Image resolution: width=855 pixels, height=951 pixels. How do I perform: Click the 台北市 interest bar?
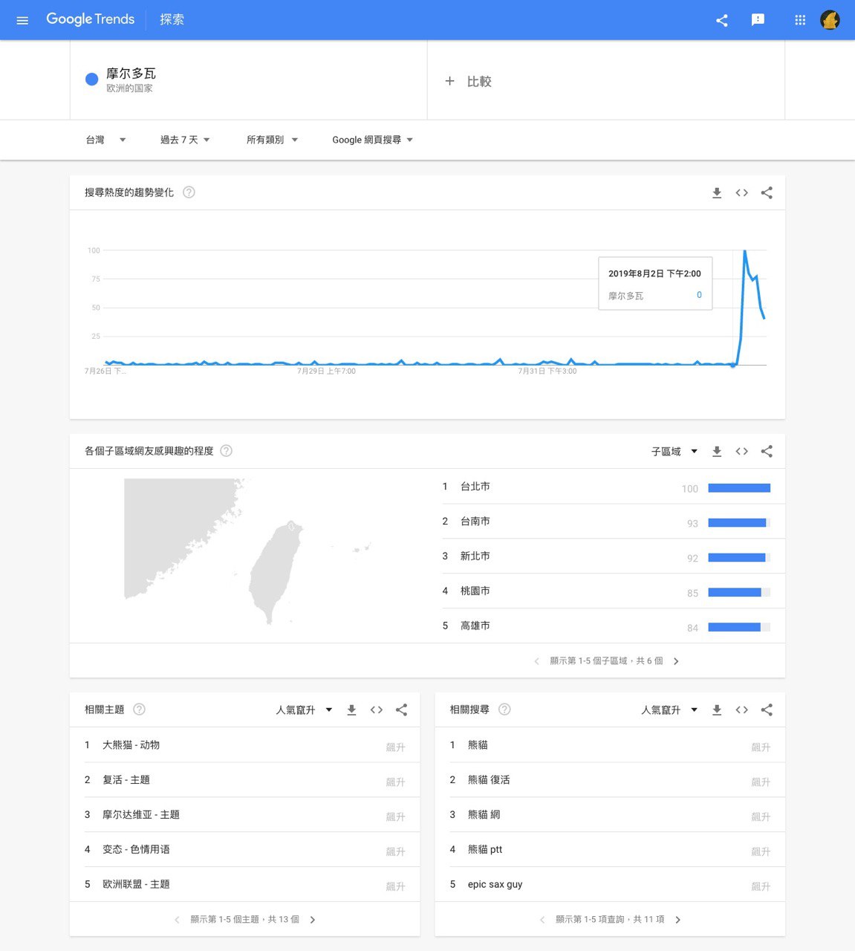(x=739, y=488)
